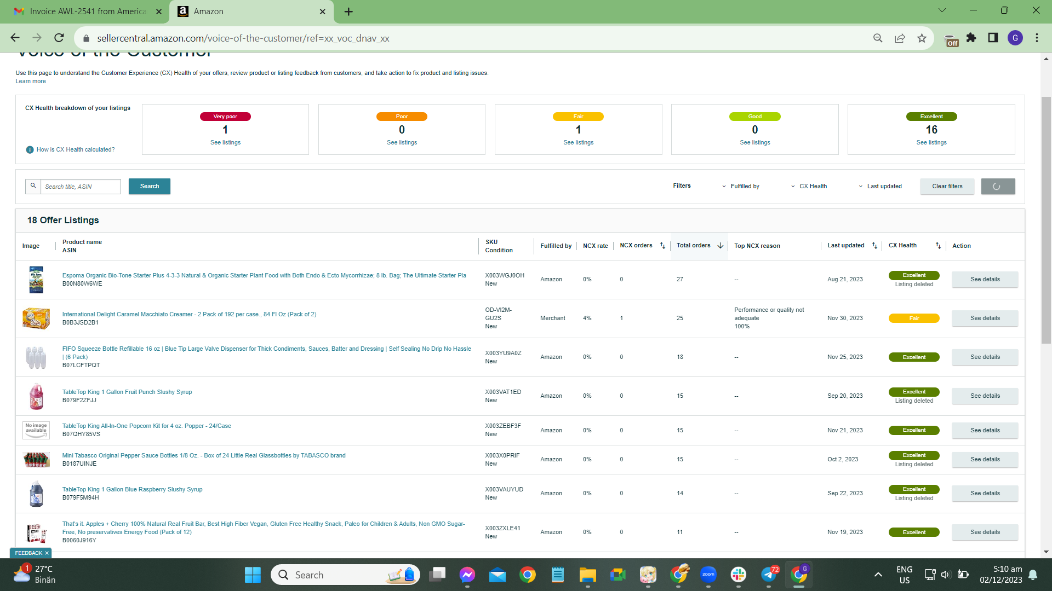Viewport: 1052px width, 591px height.
Task: See listings under Excellent
Action: coord(931,143)
